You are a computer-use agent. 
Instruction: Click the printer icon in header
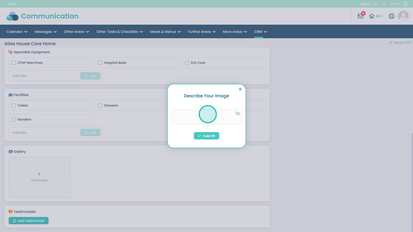coord(391,16)
